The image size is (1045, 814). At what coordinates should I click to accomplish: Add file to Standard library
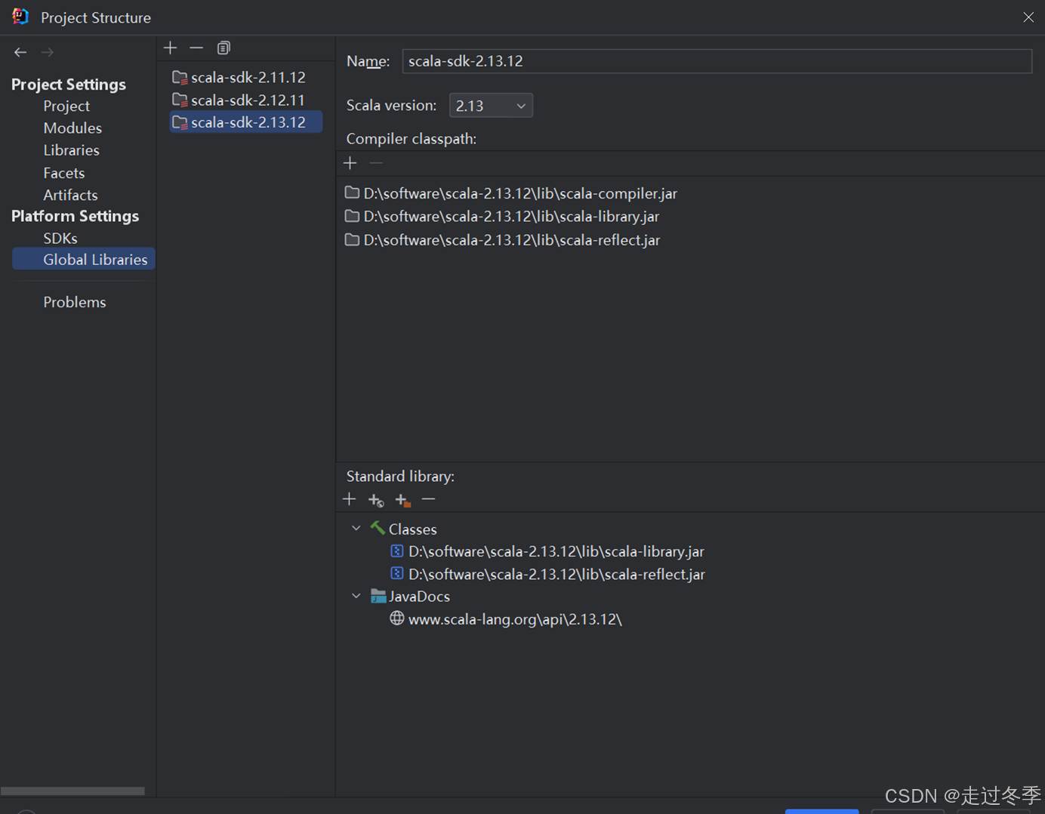pos(349,499)
